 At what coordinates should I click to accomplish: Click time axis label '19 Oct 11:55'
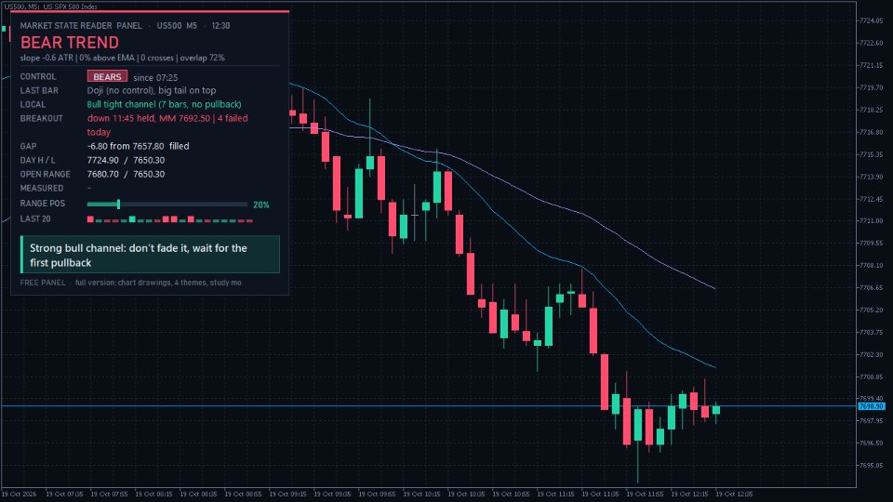pos(645,494)
